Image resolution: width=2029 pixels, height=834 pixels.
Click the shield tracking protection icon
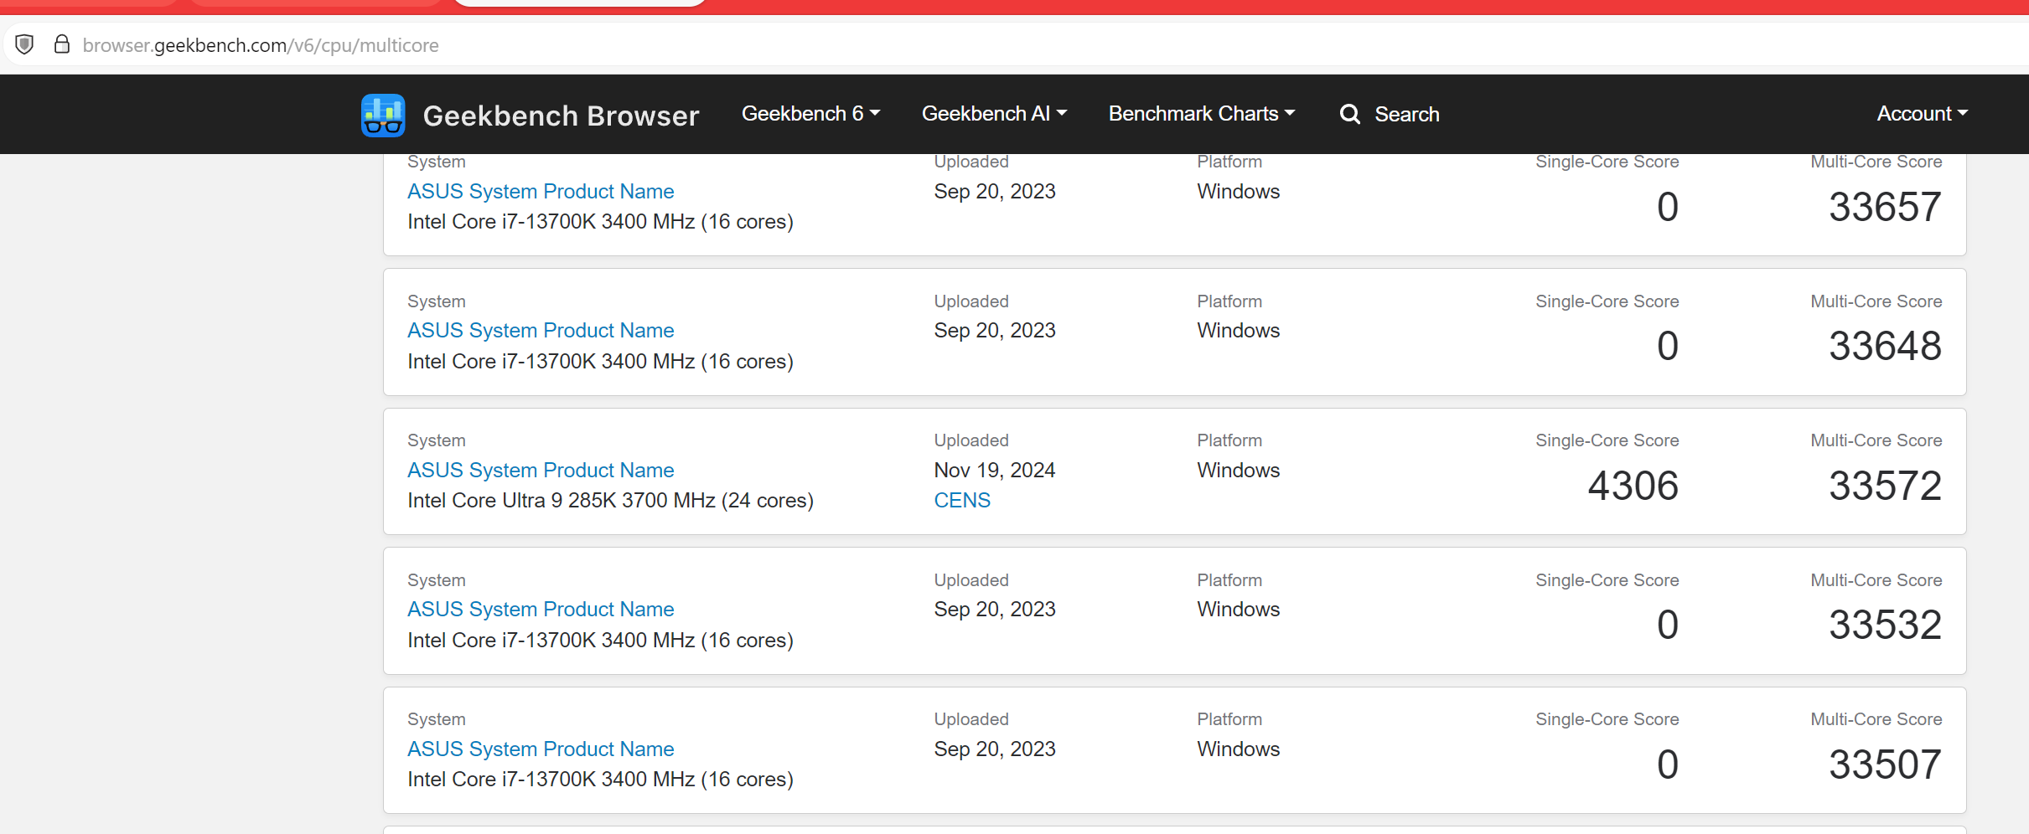tap(25, 44)
